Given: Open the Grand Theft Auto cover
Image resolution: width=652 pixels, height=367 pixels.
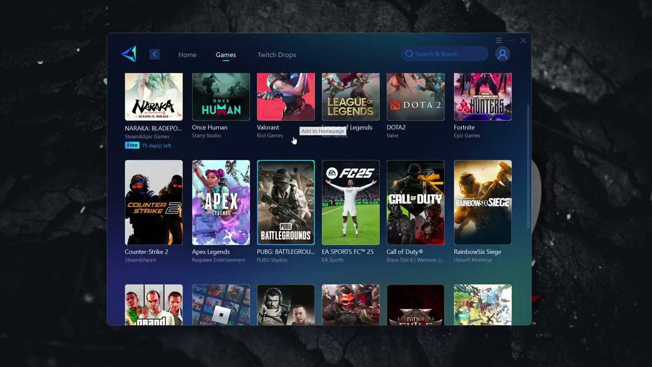Looking at the screenshot, I should point(154,305).
